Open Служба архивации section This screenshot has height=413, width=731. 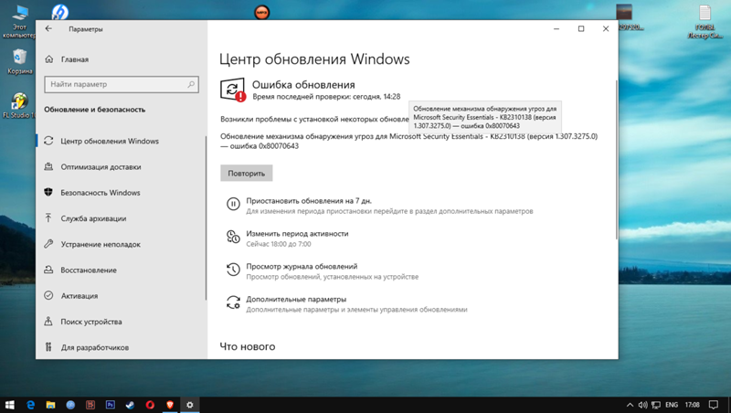click(93, 218)
